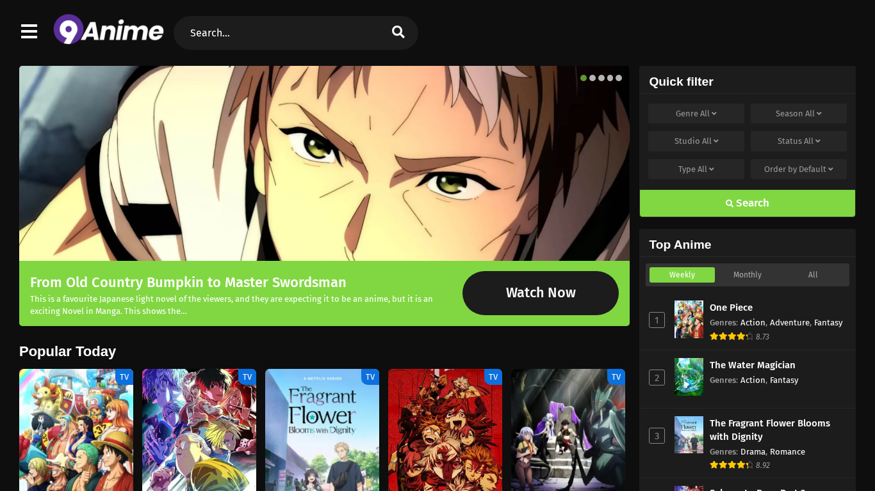Go to the 9Anime logo homepage
This screenshot has width=875, height=491.
pyautogui.click(x=108, y=30)
